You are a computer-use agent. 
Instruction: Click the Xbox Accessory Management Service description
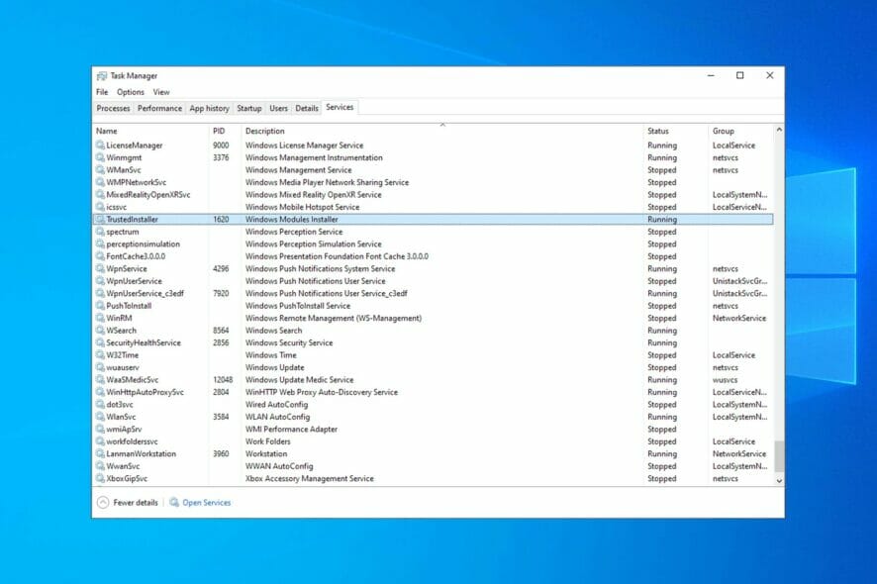(x=309, y=478)
